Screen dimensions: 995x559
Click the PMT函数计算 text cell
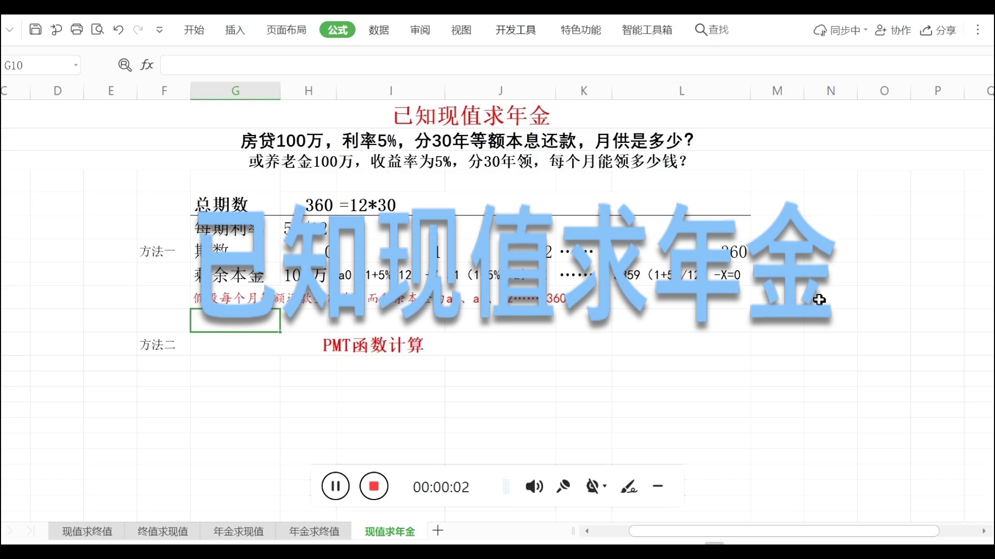(x=373, y=345)
